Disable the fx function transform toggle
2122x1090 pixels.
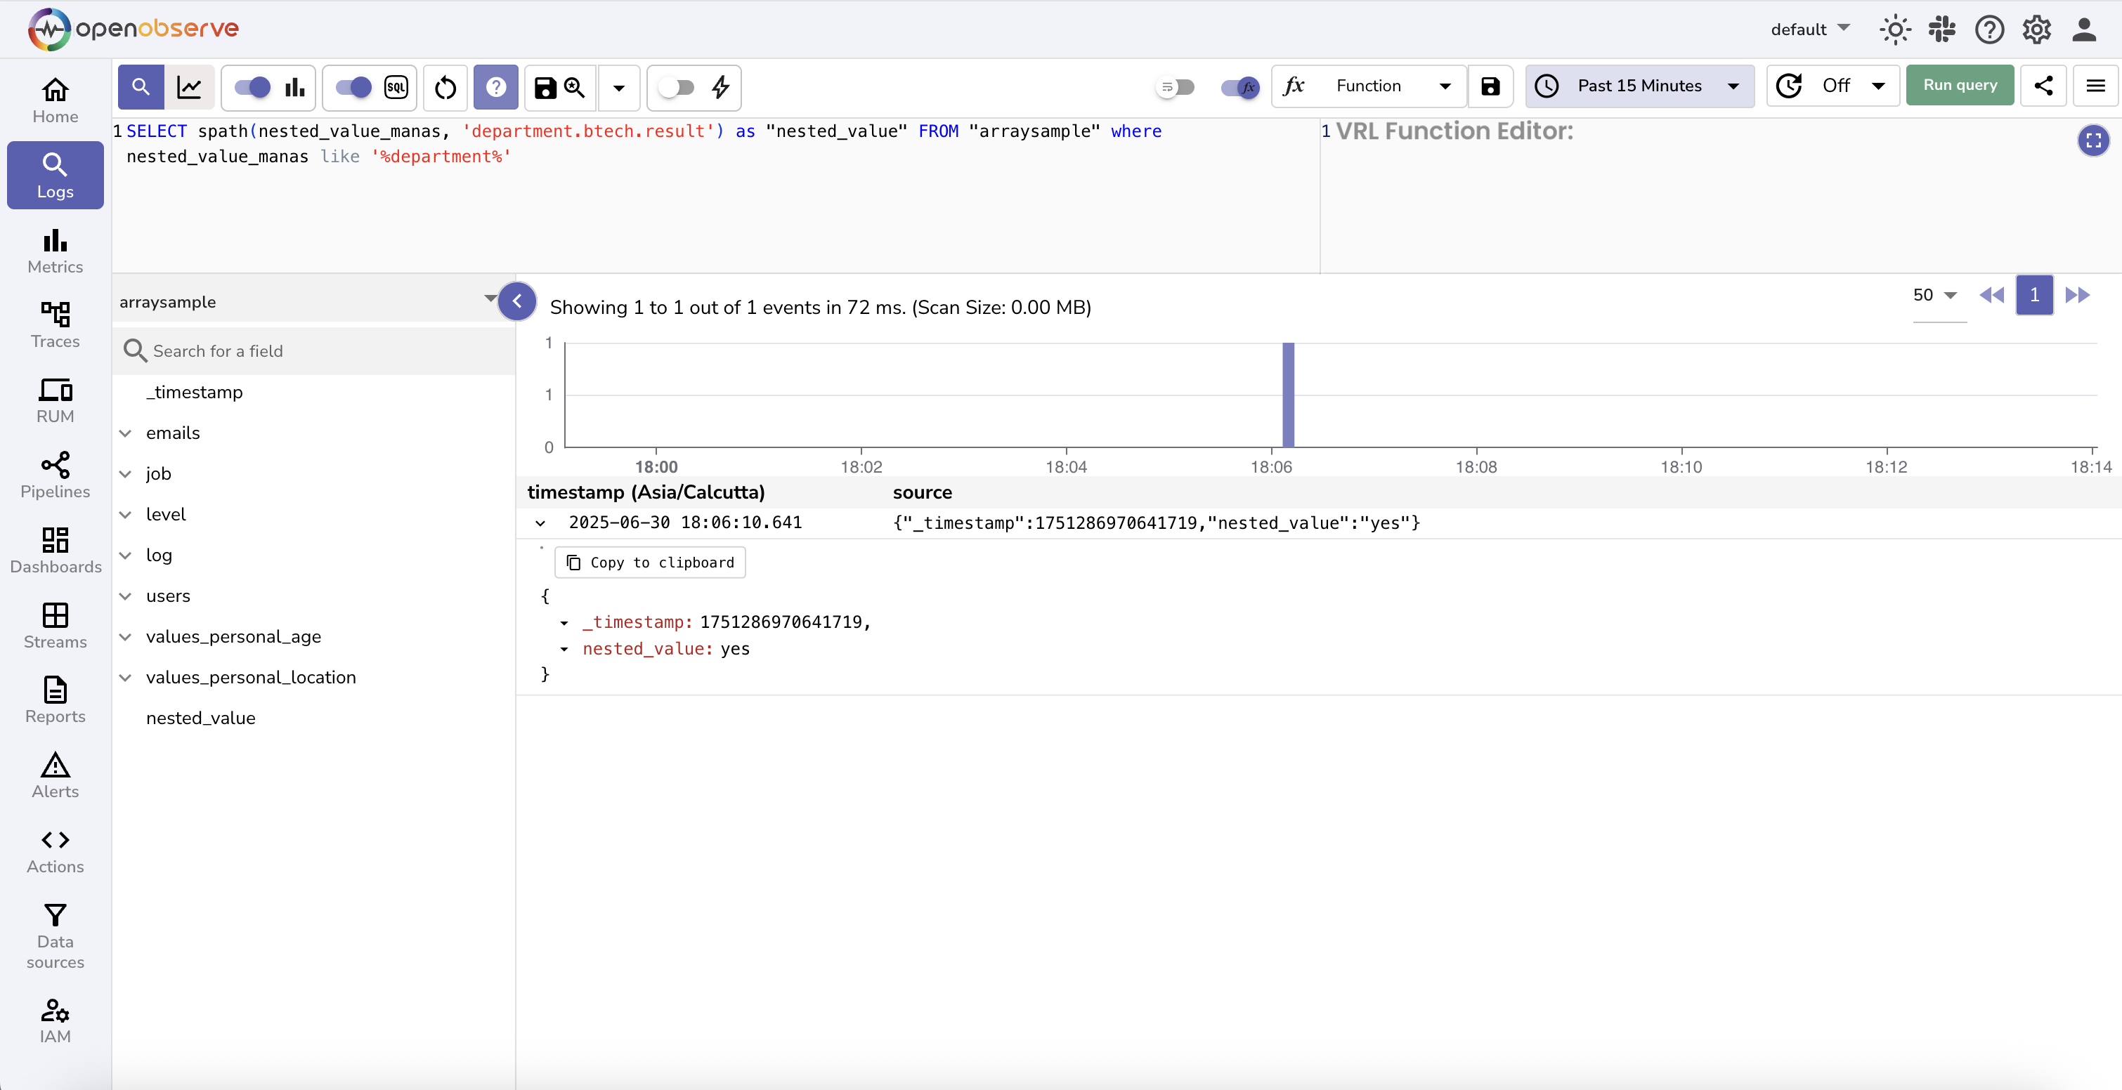pyautogui.click(x=1239, y=87)
